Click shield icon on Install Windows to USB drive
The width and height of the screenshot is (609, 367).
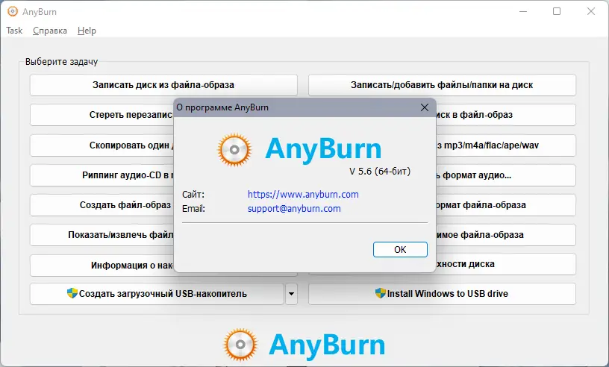[380, 293]
